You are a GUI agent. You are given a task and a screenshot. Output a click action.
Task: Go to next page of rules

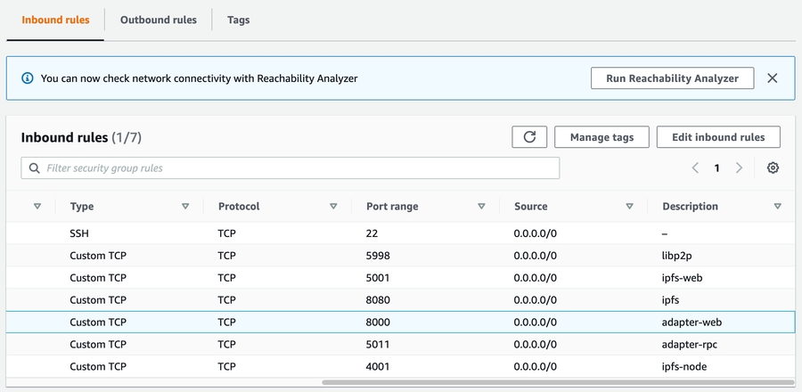(x=739, y=168)
